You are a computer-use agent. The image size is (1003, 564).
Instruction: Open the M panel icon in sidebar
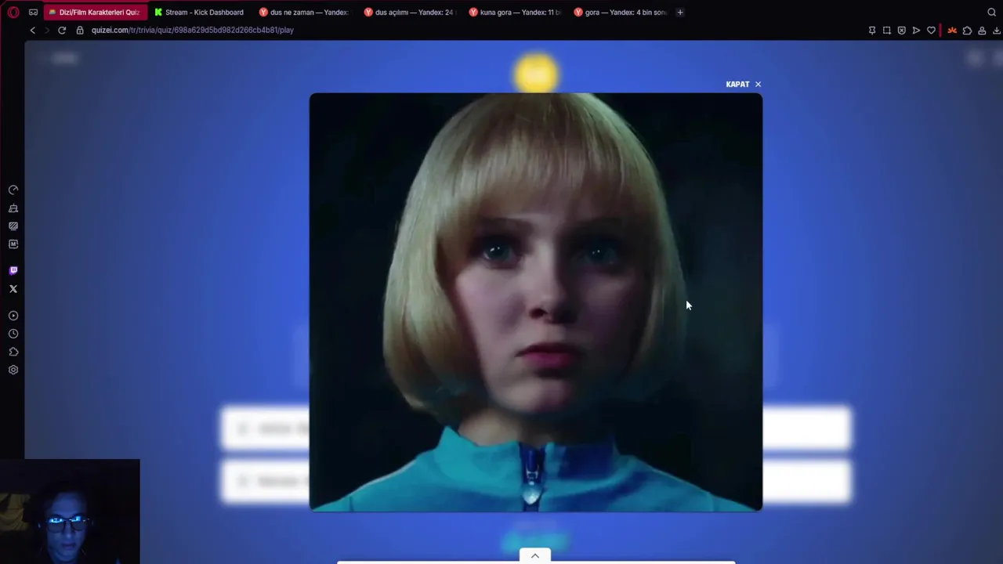coord(13,244)
